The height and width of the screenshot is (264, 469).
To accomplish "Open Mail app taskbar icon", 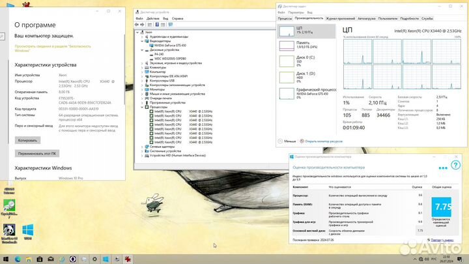I will click(x=51, y=259).
